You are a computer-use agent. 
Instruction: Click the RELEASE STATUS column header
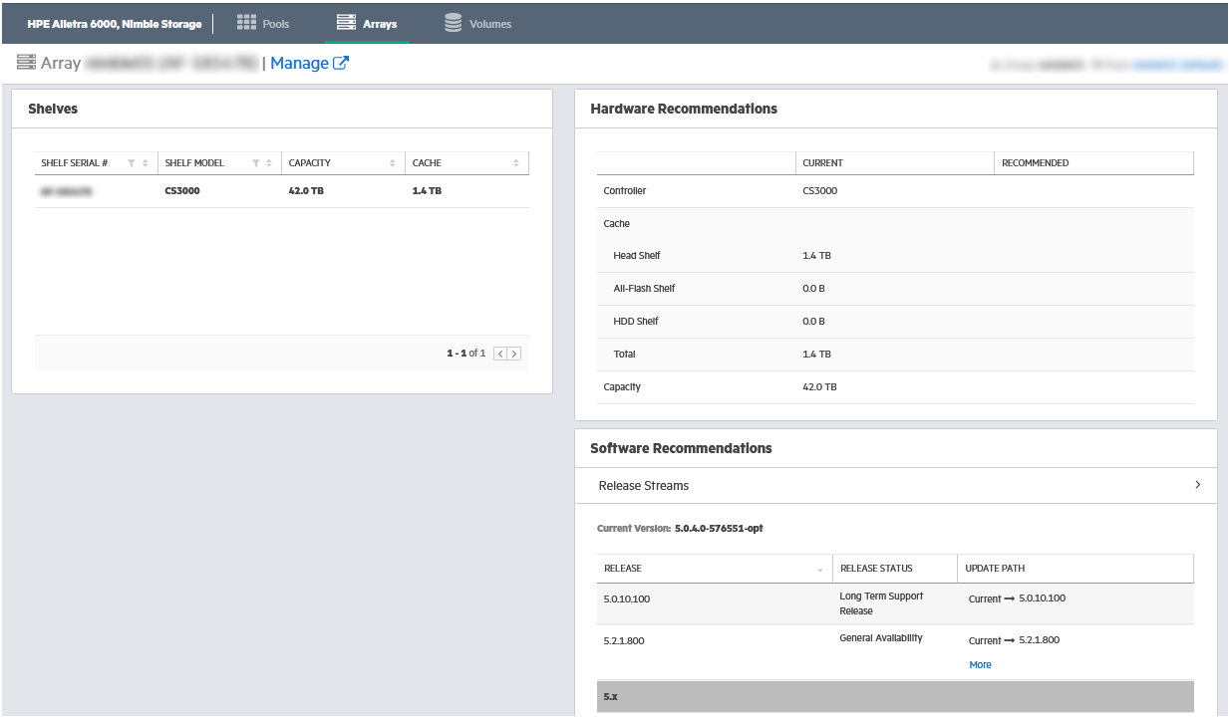click(x=876, y=569)
